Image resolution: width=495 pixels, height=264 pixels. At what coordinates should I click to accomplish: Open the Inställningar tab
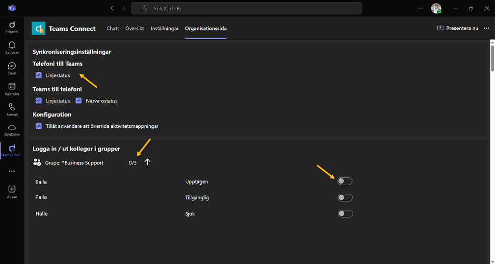[164, 28]
